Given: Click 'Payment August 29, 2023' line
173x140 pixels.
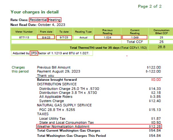Looking at the screenshot, I should (58, 71).
